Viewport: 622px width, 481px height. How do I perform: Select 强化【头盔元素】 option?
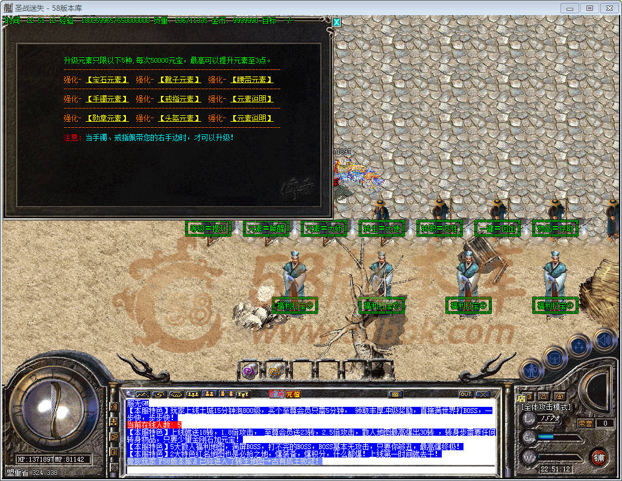point(179,118)
